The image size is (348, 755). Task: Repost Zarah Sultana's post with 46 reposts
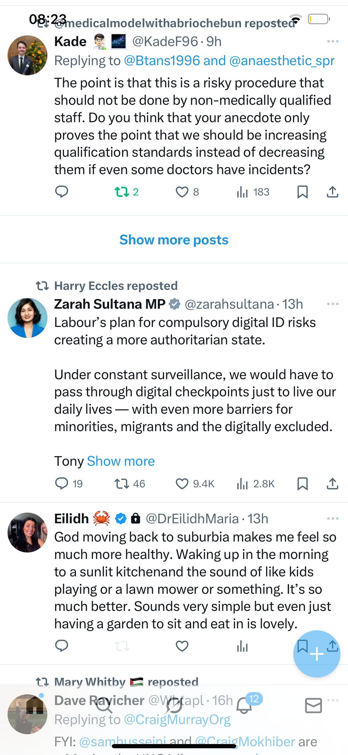122,484
